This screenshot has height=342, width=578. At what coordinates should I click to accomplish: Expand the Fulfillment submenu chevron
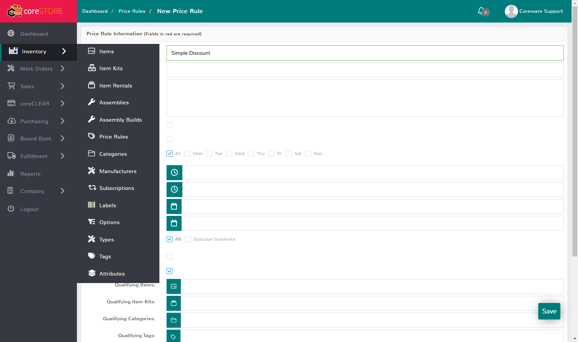pyautogui.click(x=63, y=156)
